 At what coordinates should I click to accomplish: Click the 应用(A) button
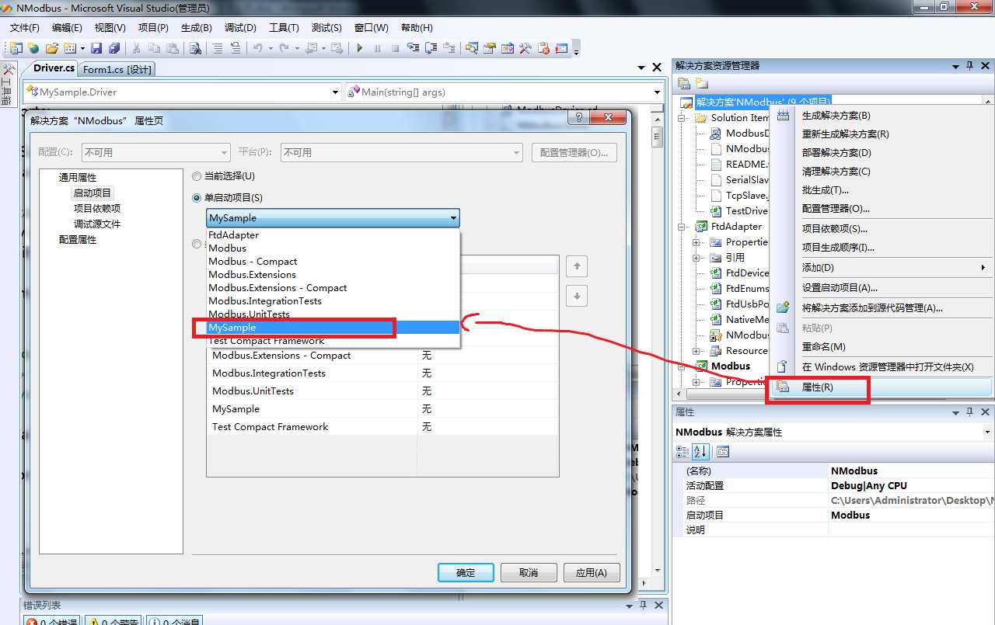point(591,572)
